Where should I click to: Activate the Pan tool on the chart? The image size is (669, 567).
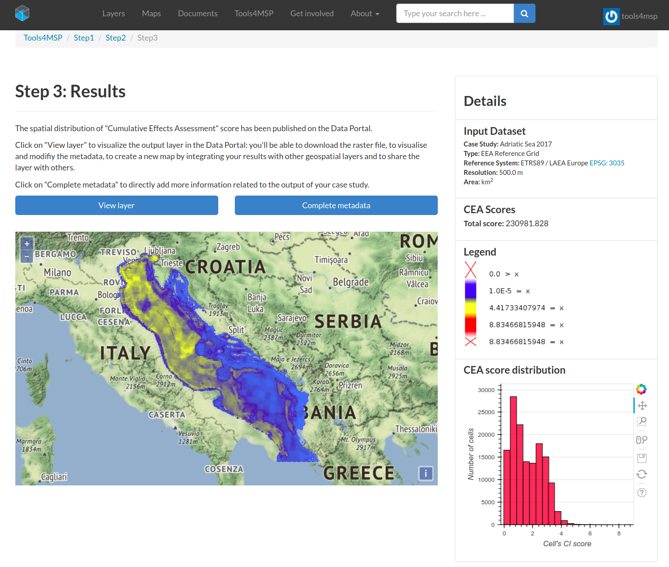pos(642,406)
